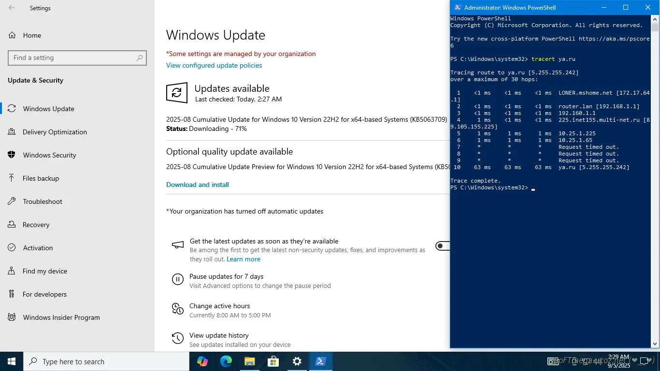Click the Change active hours clock icon
Image resolution: width=660 pixels, height=371 pixels.
[x=178, y=309]
